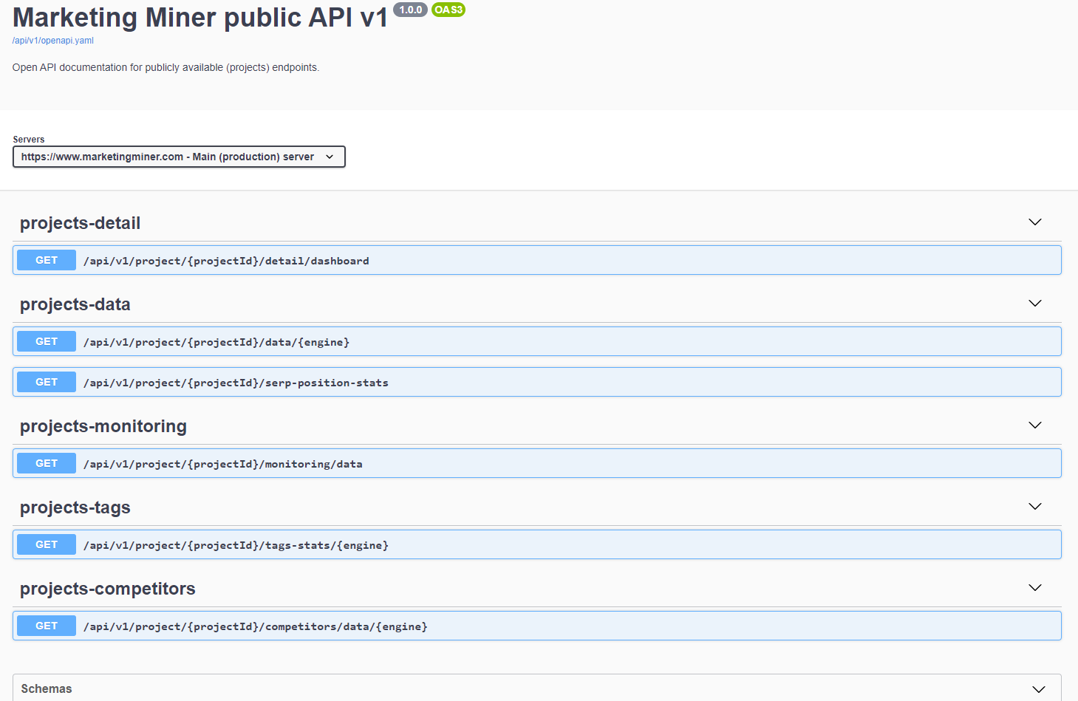The width and height of the screenshot is (1078, 701).
Task: Click GET button for tags-stats/{engine} endpoint
Action: pyautogui.click(x=47, y=544)
